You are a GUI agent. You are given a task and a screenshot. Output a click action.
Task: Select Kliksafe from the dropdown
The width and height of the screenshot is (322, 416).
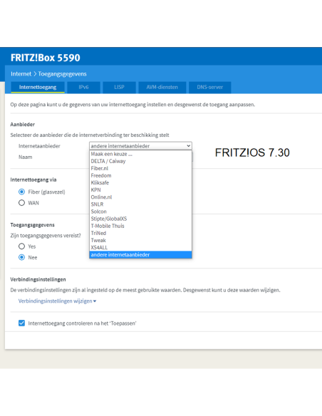click(x=140, y=182)
